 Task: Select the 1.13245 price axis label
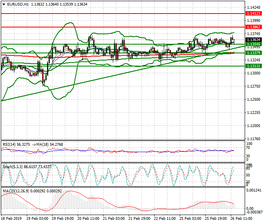tap(254, 60)
